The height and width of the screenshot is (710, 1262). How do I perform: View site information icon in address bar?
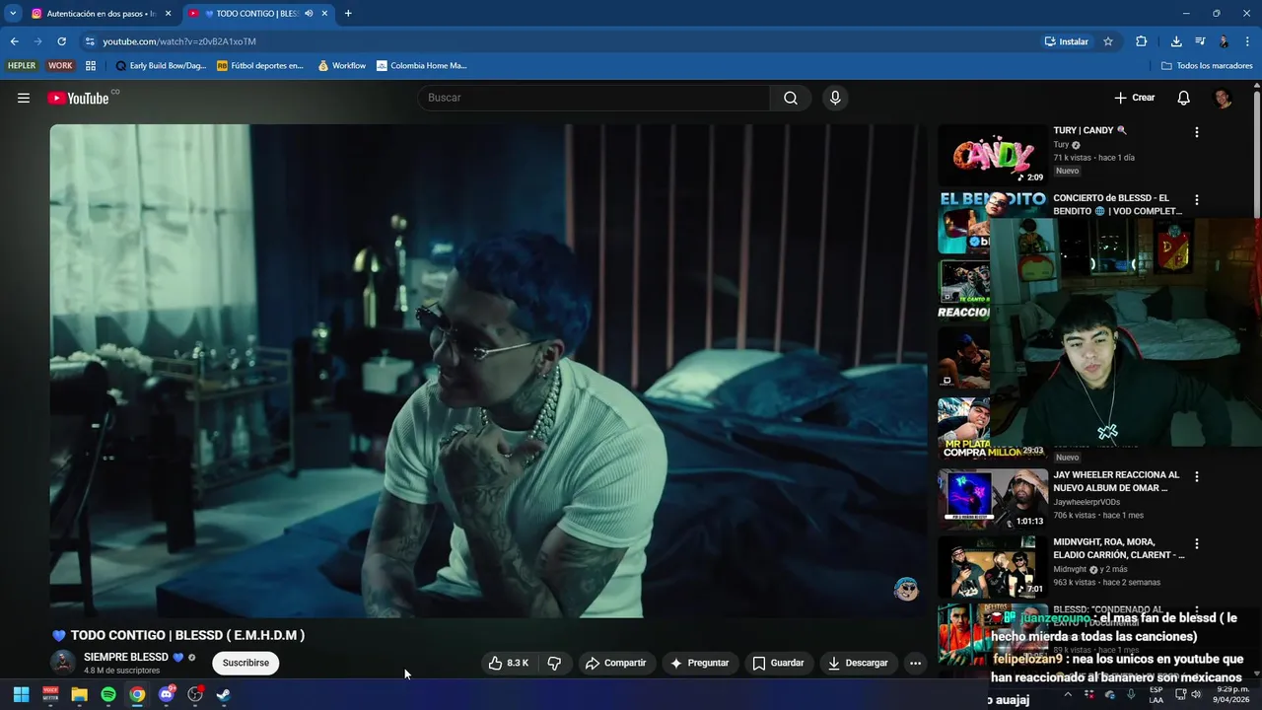click(90, 41)
